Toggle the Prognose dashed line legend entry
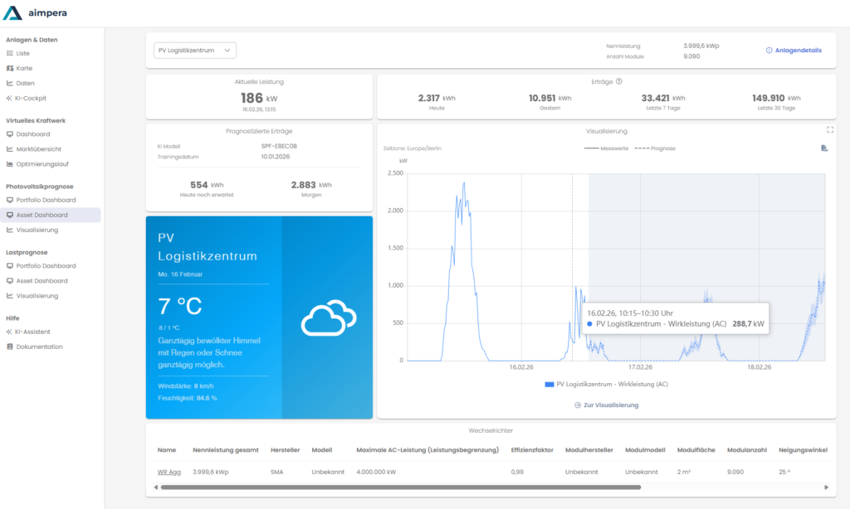The image size is (850, 509). [654, 148]
